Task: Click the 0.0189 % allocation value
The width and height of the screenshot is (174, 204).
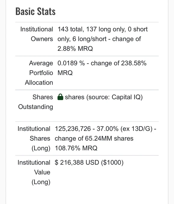Action: coord(71,63)
